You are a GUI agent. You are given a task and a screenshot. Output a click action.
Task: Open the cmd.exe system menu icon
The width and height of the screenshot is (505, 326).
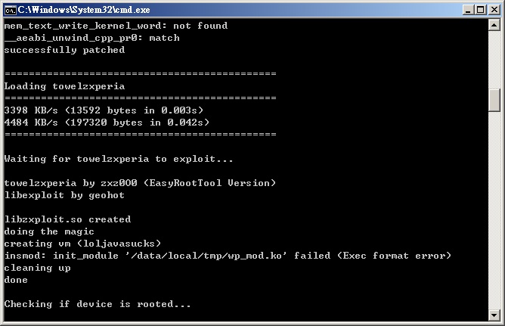pos(11,10)
